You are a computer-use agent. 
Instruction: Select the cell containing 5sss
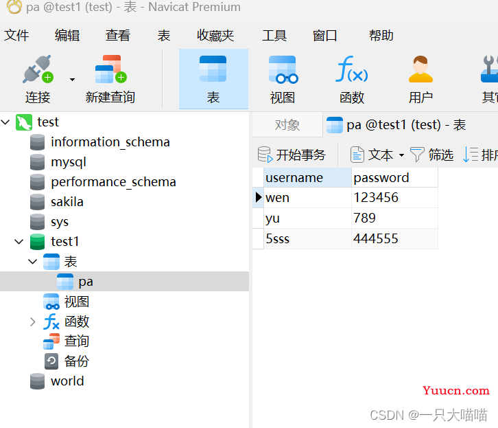pos(307,239)
